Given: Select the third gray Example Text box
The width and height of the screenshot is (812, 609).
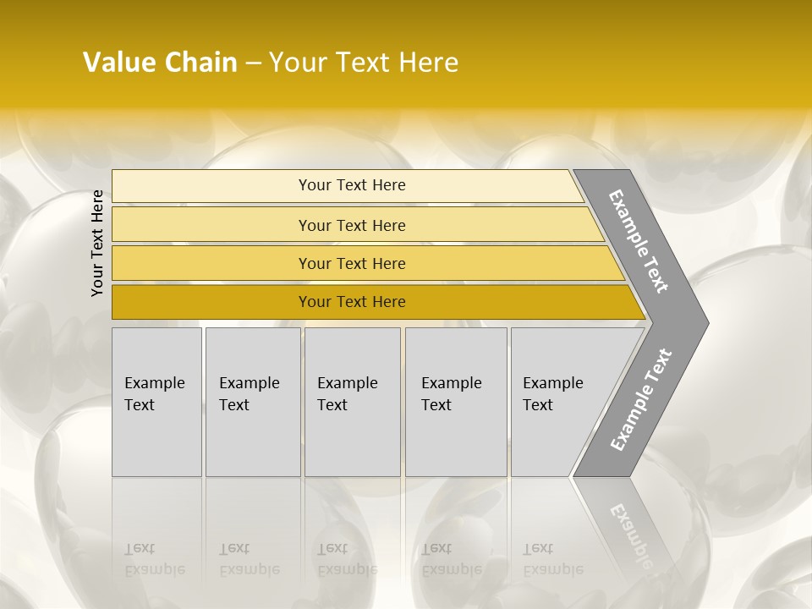Looking at the screenshot, I should point(353,402).
